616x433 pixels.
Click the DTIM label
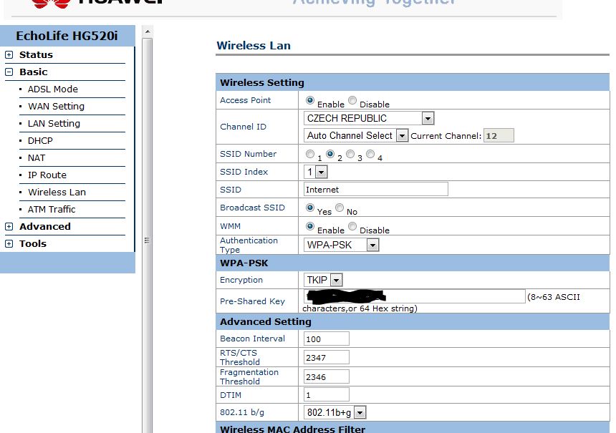tap(231, 395)
